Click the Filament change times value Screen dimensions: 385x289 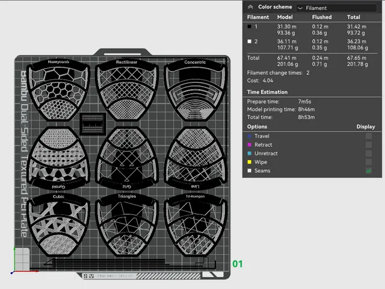tap(307, 73)
